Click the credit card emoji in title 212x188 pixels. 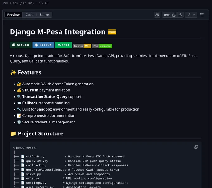click(112, 32)
